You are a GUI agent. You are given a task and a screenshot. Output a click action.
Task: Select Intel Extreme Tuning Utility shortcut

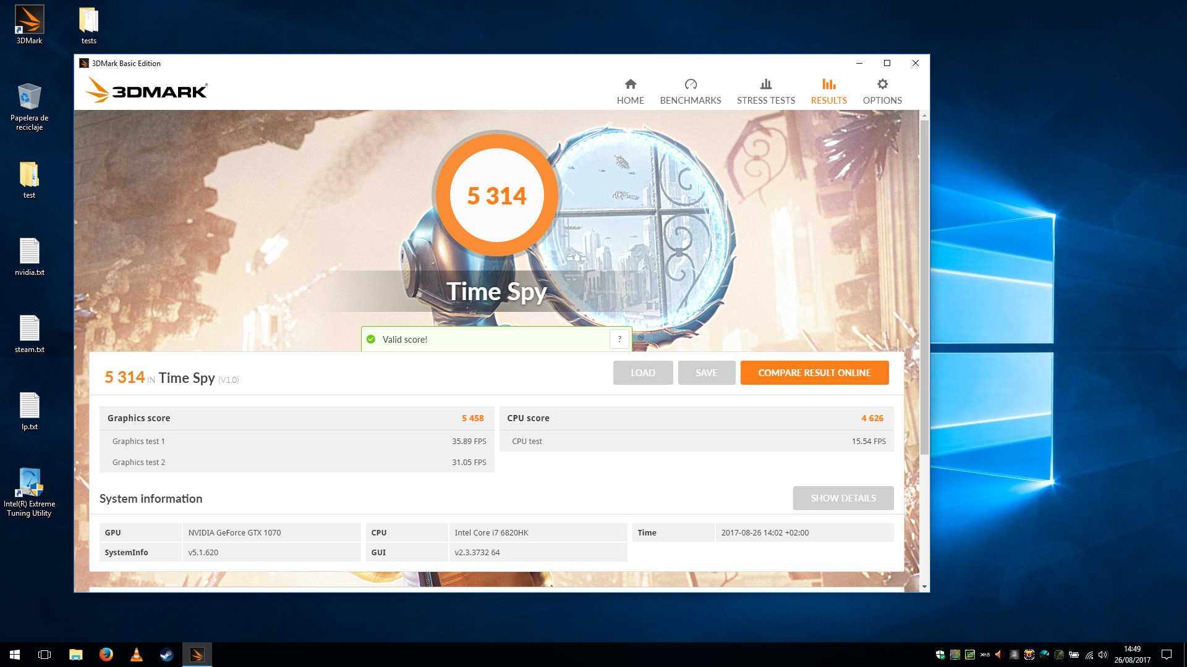point(29,492)
